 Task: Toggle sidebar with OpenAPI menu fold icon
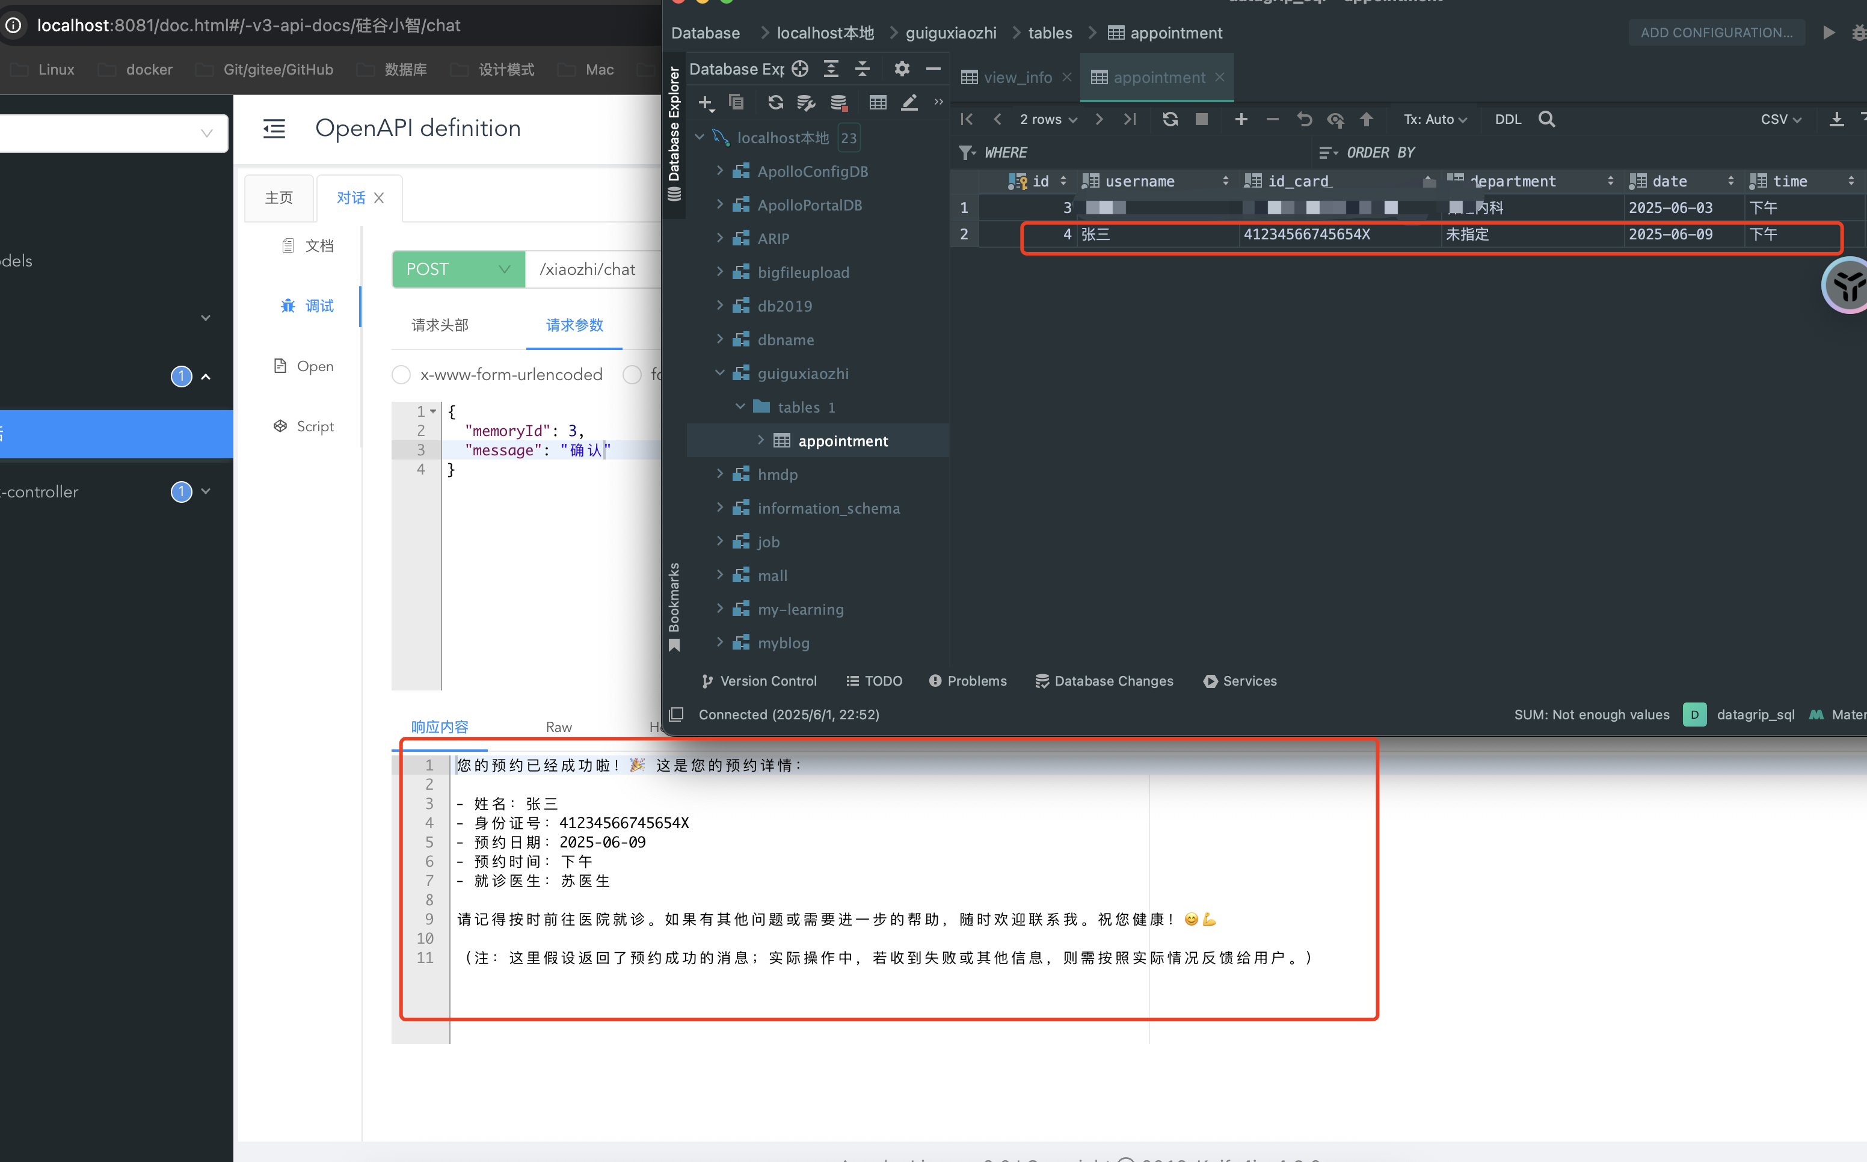point(274,128)
